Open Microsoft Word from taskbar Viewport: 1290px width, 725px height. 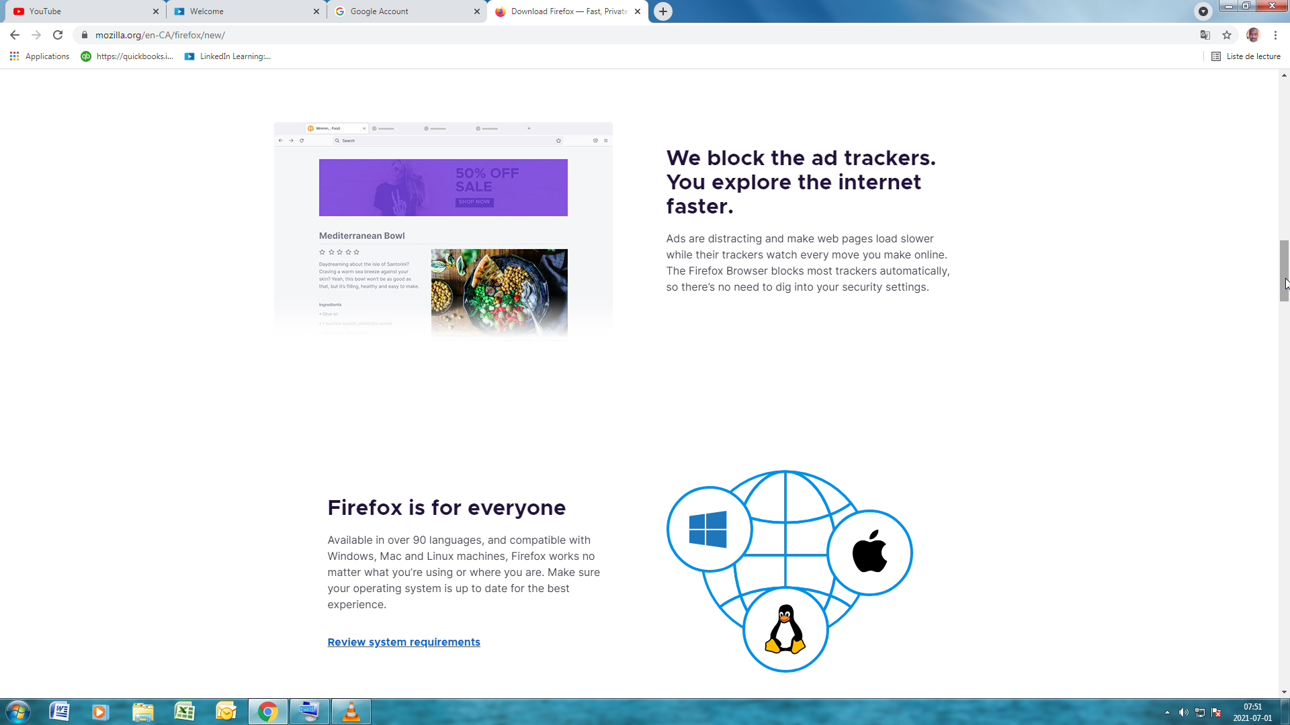(x=59, y=712)
